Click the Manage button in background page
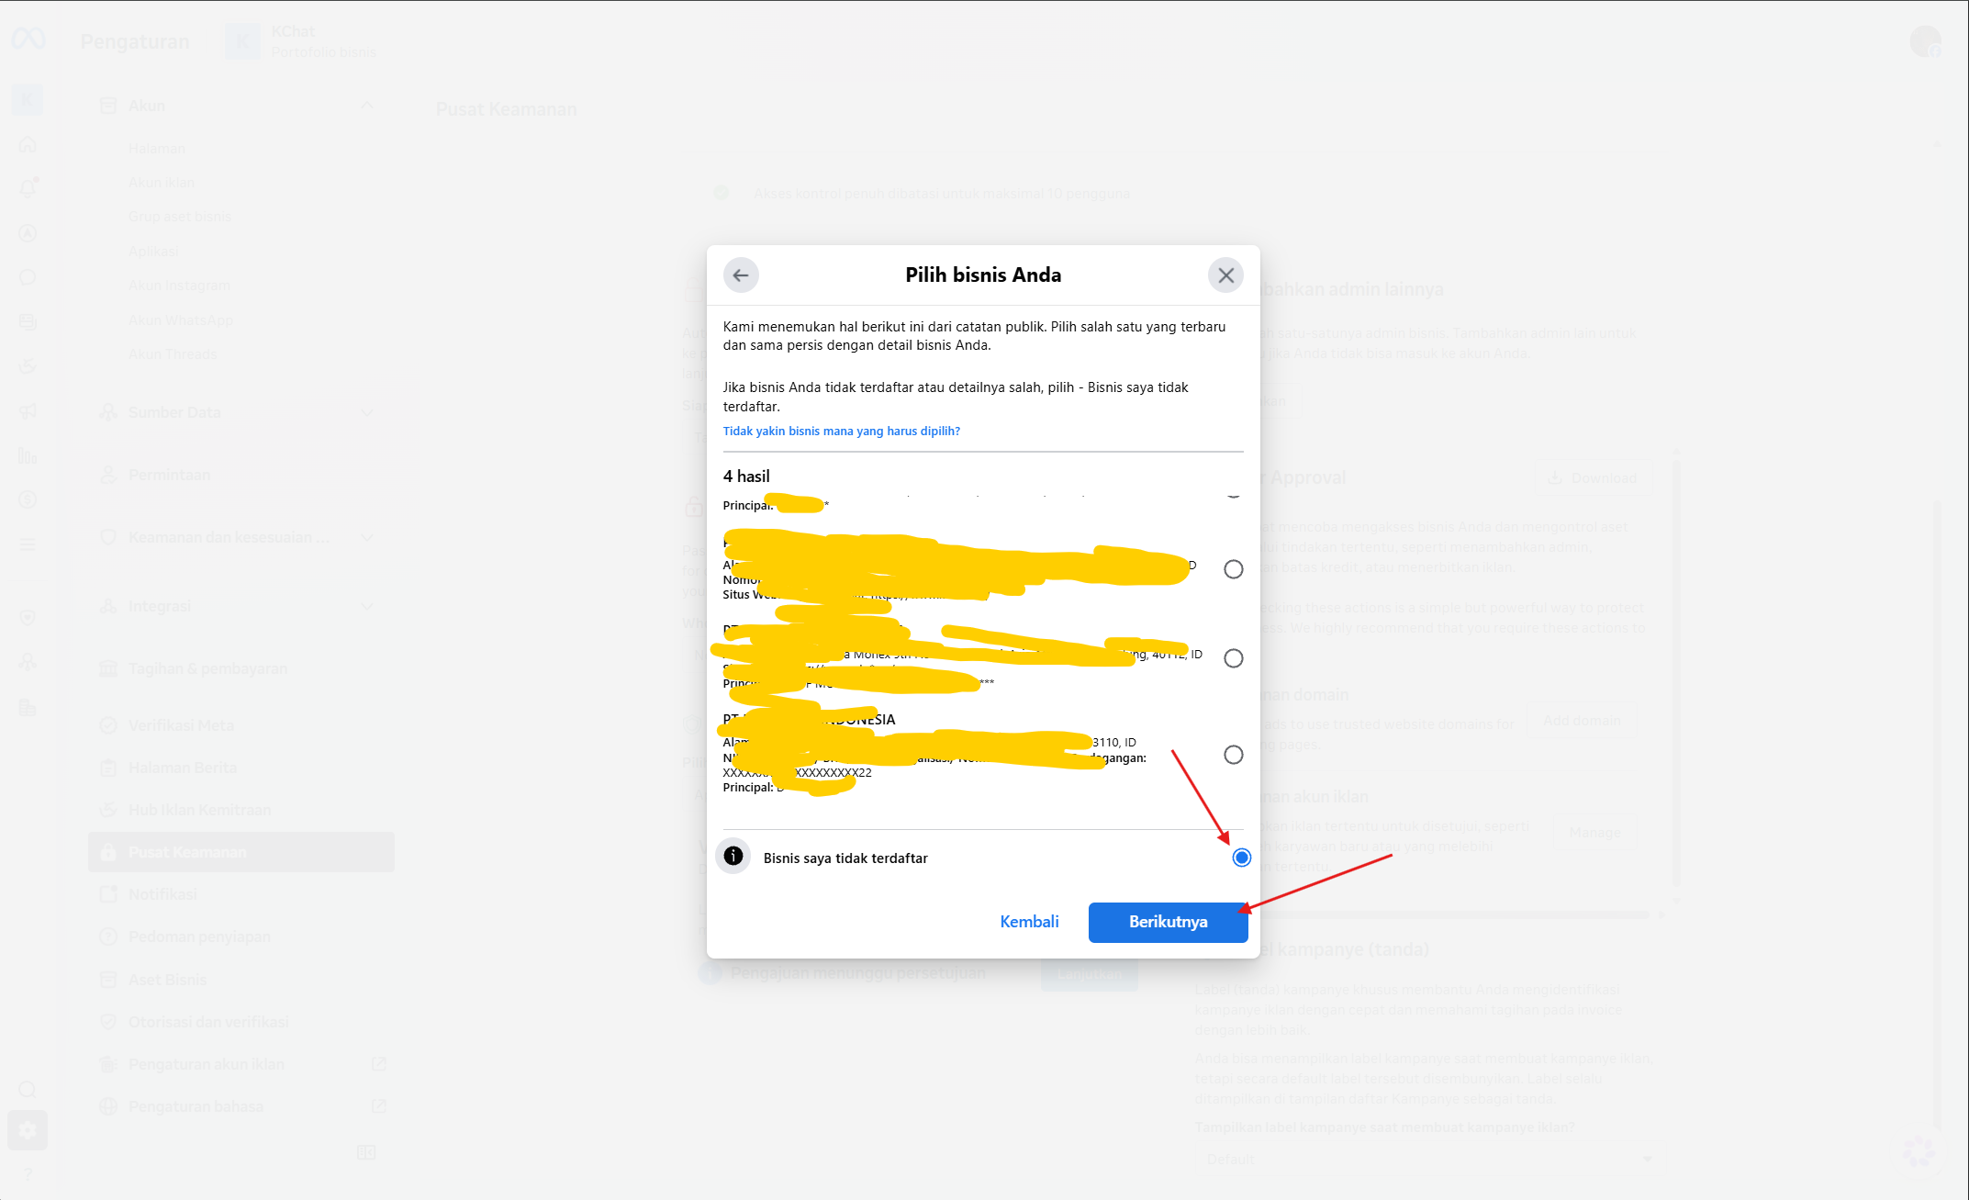 tap(1594, 833)
